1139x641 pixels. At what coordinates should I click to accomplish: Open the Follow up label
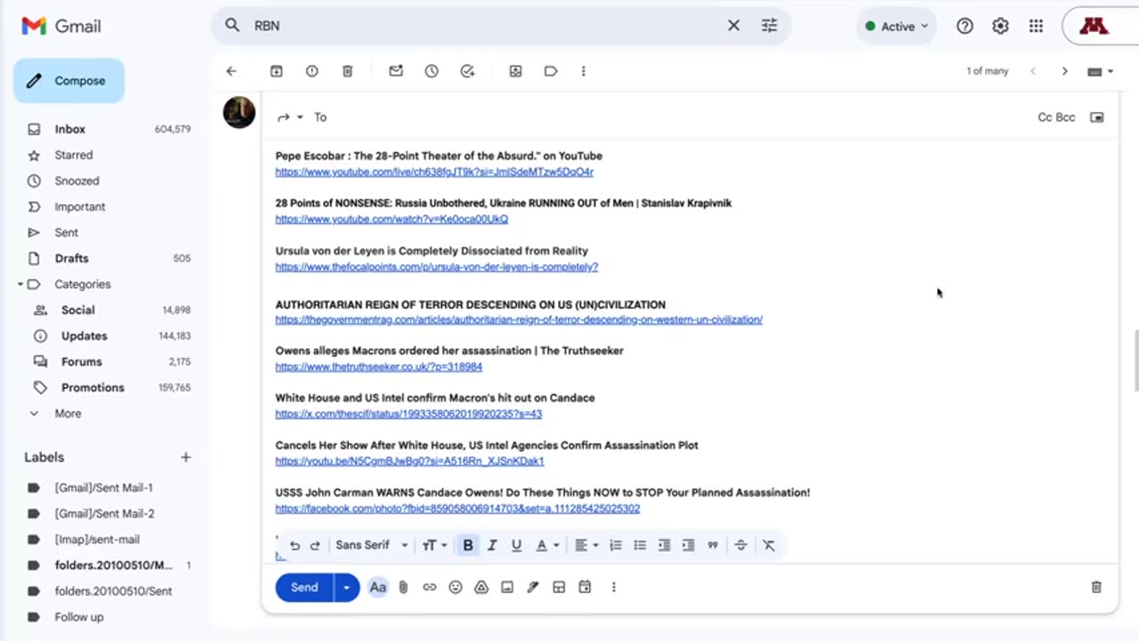click(79, 617)
